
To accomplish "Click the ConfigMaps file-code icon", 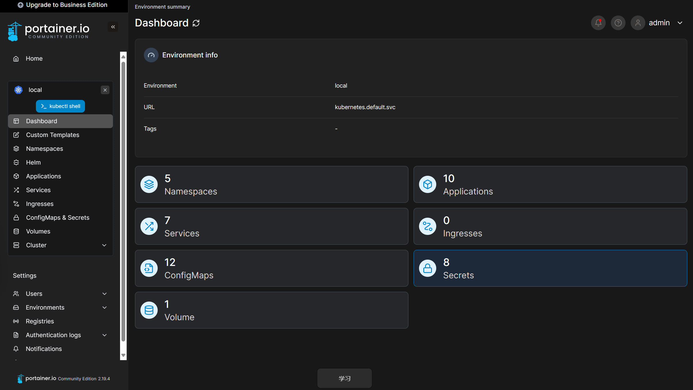I will 149,268.
